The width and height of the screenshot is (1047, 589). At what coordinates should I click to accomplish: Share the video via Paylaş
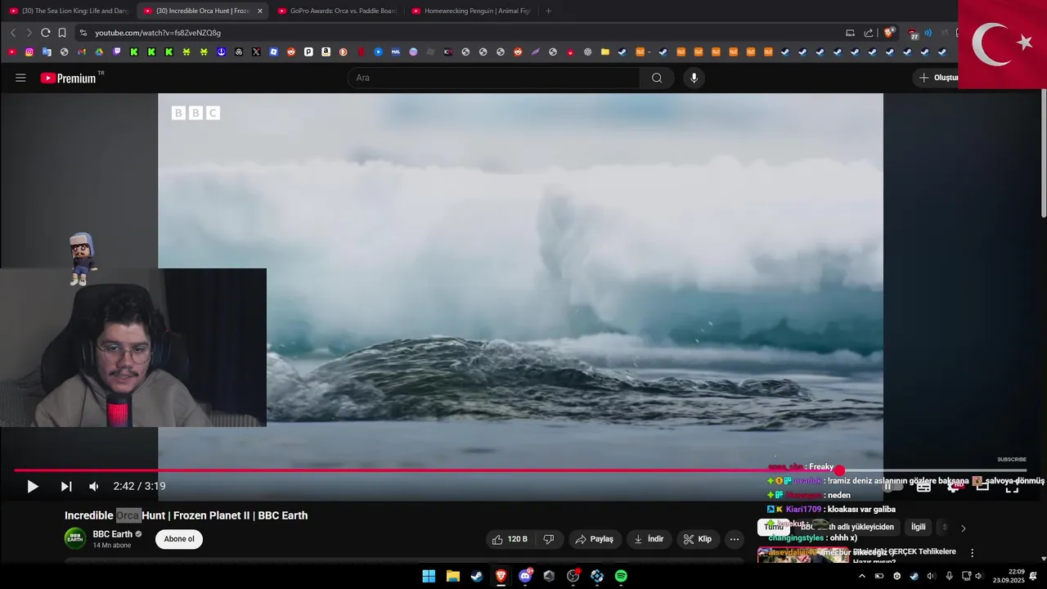[594, 539]
